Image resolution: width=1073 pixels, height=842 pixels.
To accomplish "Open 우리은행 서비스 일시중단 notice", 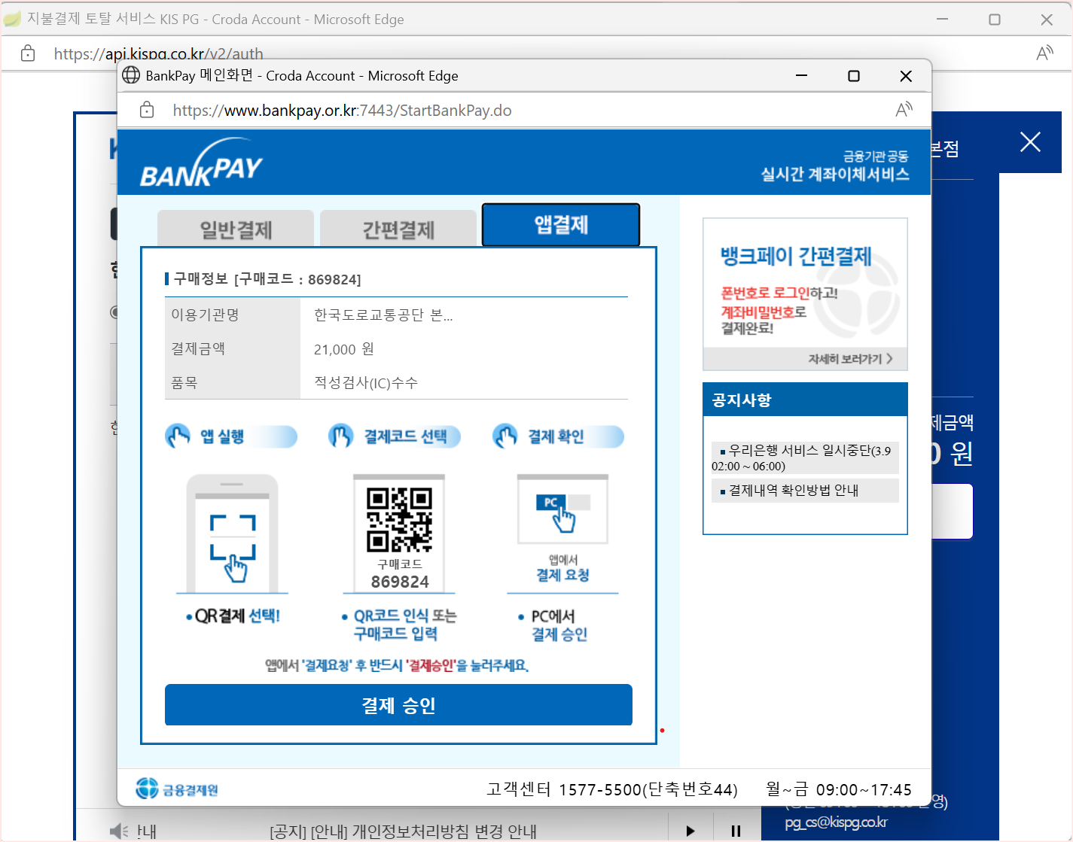I will 805,457.
